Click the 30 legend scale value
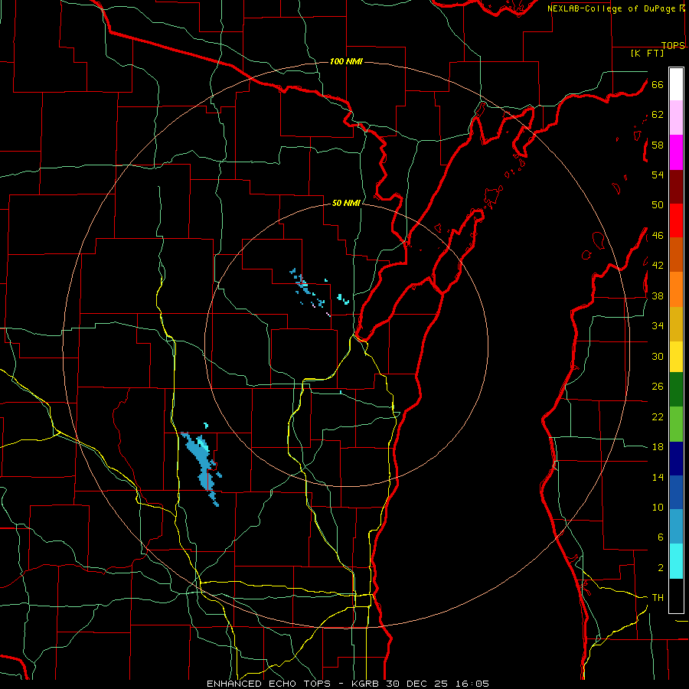This screenshot has height=689, width=689. tap(658, 356)
